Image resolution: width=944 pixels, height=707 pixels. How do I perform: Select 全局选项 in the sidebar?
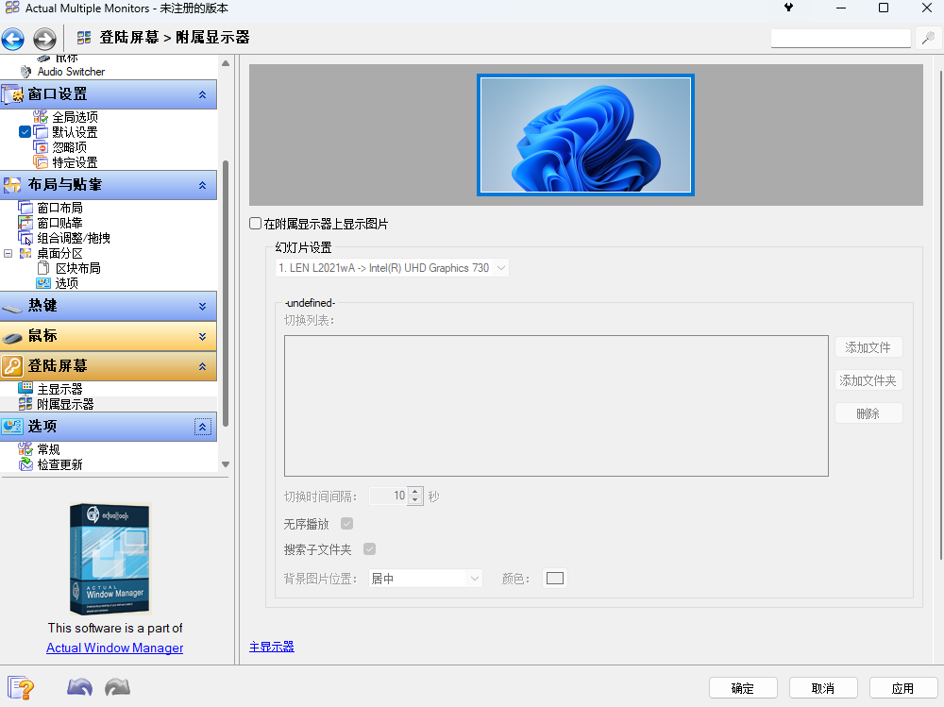click(75, 117)
